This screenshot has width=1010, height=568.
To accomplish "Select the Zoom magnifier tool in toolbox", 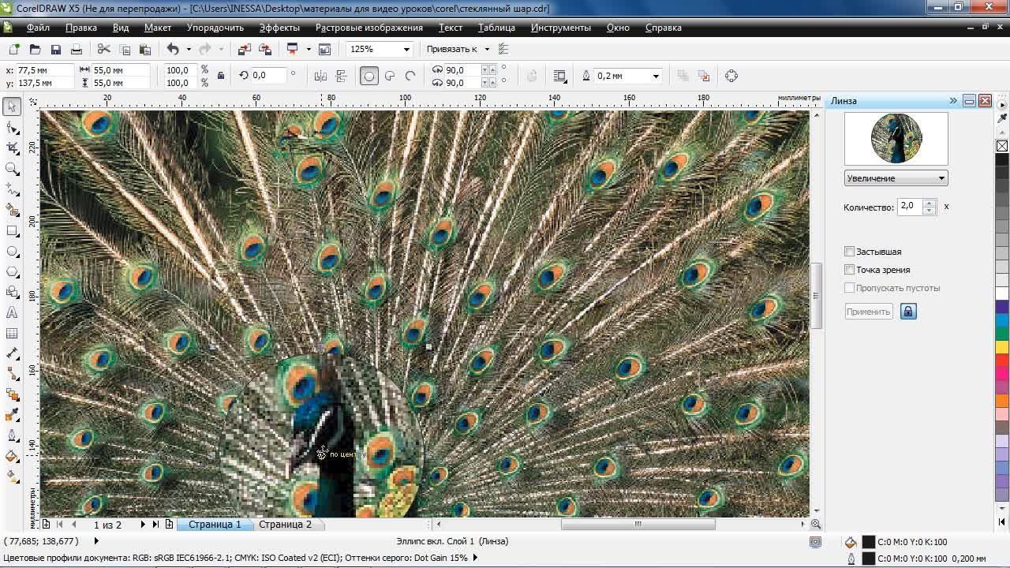I will click(12, 168).
